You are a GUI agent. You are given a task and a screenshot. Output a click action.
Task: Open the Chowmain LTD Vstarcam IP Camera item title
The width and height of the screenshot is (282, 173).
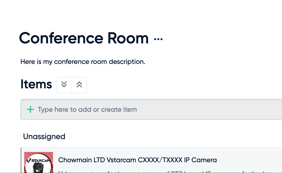point(137,160)
